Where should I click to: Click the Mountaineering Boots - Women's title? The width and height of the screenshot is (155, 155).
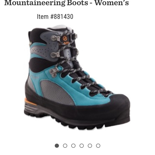[67, 3]
